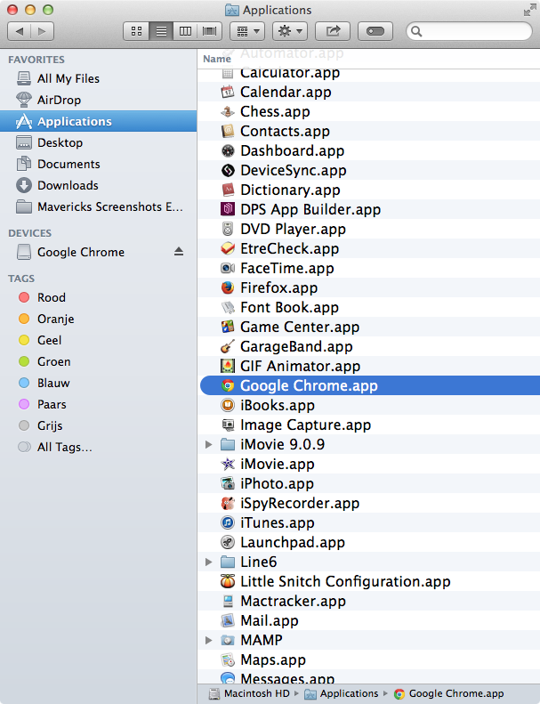Screen dimensions: 540x704
Task: Expand the Line6 folder
Action: (208, 562)
